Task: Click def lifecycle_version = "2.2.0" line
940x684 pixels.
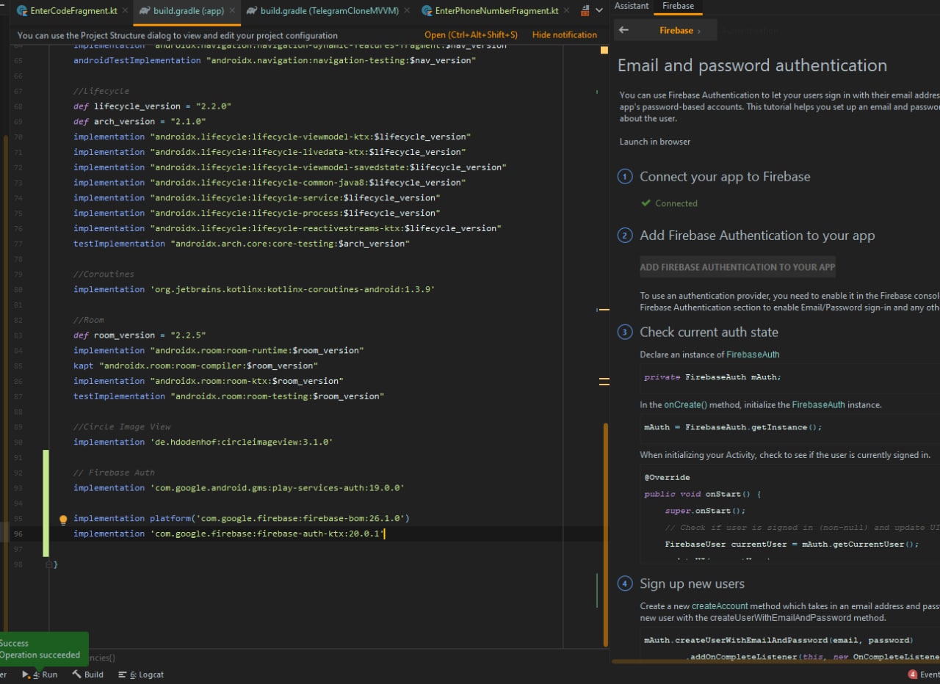Action: click(152, 106)
